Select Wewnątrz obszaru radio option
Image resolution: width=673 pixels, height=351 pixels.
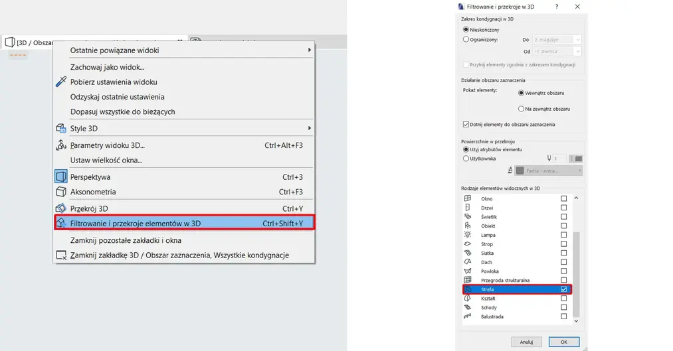[x=521, y=93]
